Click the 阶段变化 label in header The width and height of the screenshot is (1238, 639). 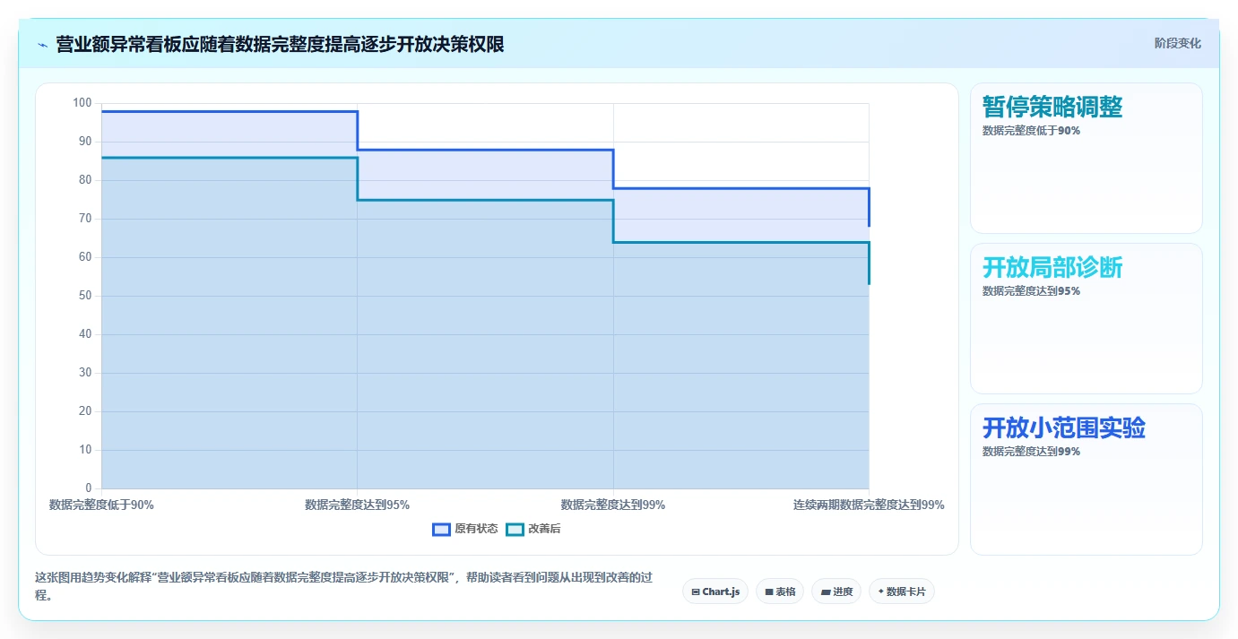(x=1177, y=43)
